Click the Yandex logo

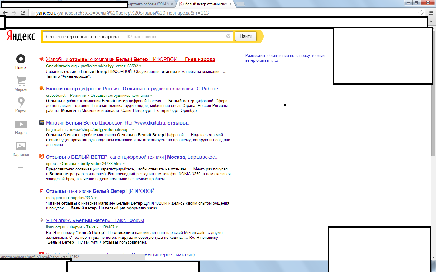21,36
